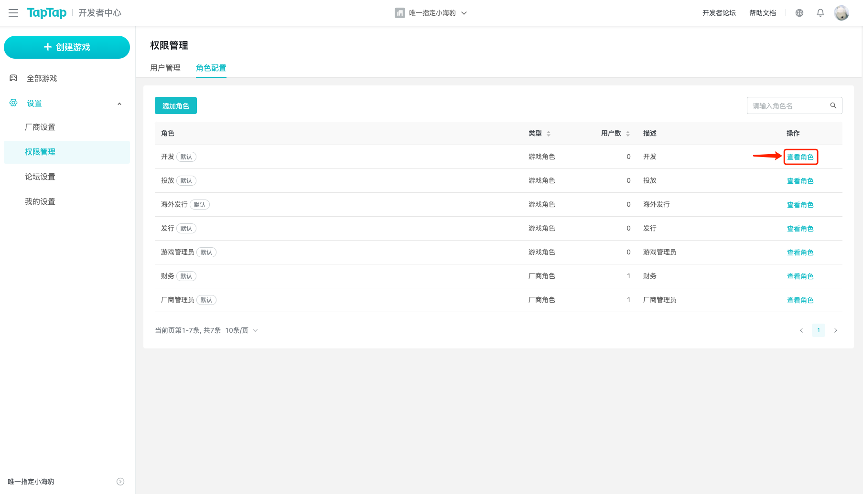The width and height of the screenshot is (863, 494).
Task: Click the hamburger menu icon
Action: (13, 13)
